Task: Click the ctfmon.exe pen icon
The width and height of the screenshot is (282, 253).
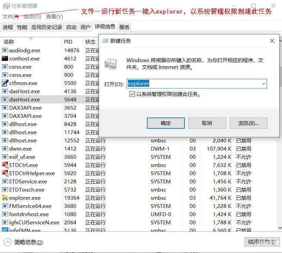Action: [5, 83]
